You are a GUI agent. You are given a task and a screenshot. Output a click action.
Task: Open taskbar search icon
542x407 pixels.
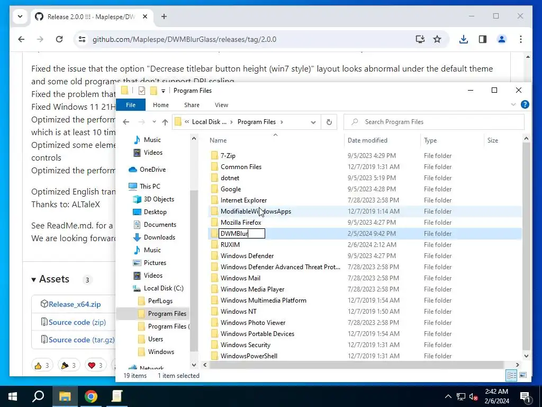[38, 396]
